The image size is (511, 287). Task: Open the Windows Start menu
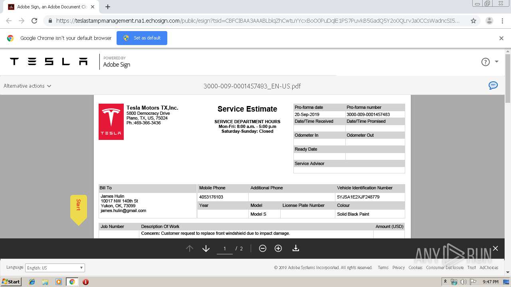coord(11,281)
